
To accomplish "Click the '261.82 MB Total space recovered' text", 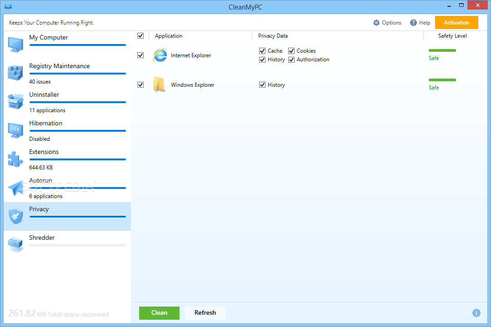I will [59, 313].
